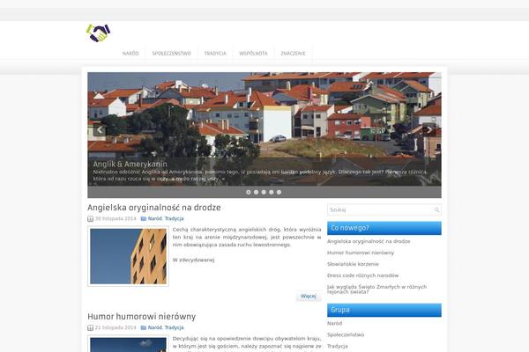Image resolution: width=529 pixels, height=352 pixels.
Task: Go to previous slide with left arrow
Action: (100, 130)
